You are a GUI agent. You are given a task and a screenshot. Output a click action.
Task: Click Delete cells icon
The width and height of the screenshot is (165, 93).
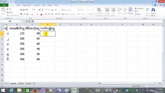point(125,10)
